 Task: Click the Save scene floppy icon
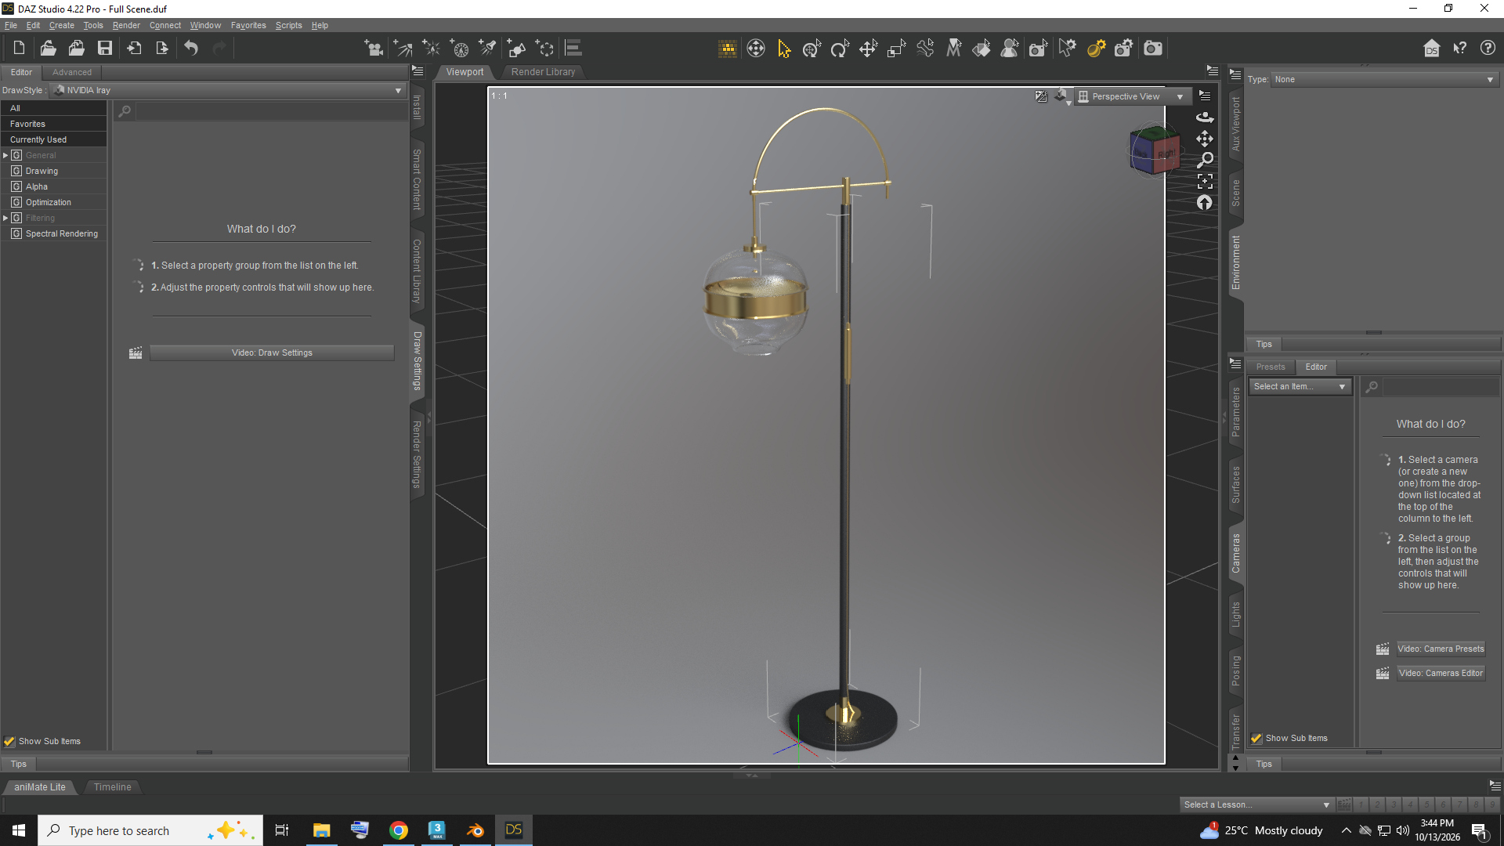coord(104,49)
